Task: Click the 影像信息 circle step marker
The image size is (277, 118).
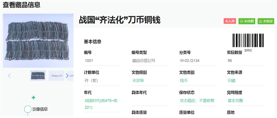Action: click(x=28, y=109)
